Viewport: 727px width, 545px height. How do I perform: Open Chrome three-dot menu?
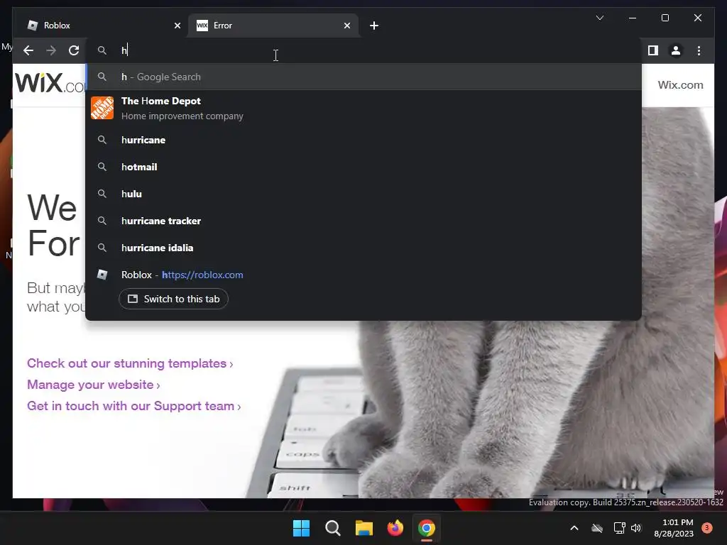(x=699, y=50)
